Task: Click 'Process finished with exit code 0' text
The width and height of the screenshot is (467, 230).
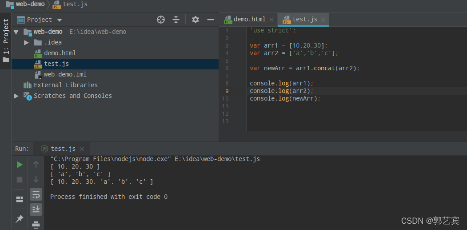Action: (x=109, y=197)
